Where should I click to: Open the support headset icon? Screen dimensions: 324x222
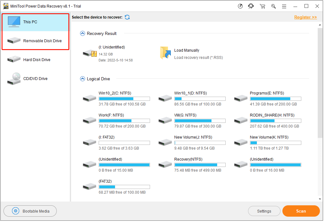(x=251, y=6)
